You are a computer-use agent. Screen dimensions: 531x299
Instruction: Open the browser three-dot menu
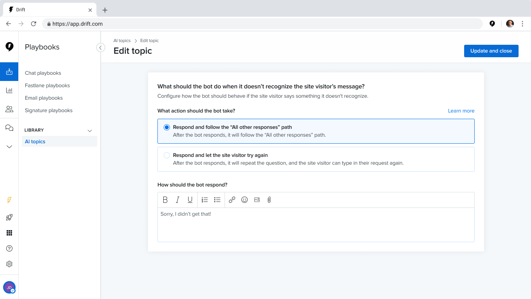[x=522, y=24]
